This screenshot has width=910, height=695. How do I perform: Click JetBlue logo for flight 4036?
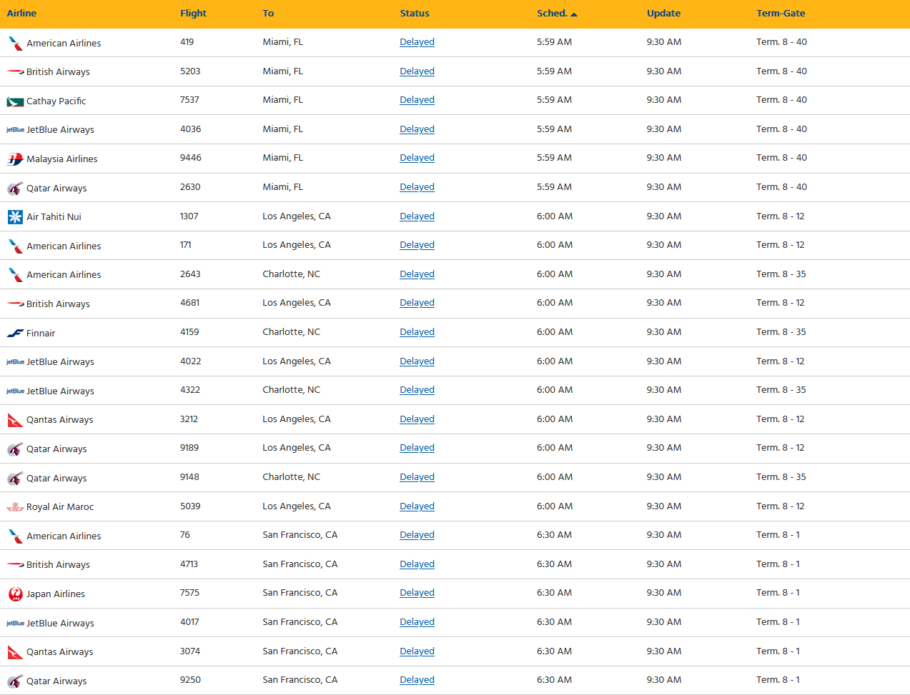point(15,130)
